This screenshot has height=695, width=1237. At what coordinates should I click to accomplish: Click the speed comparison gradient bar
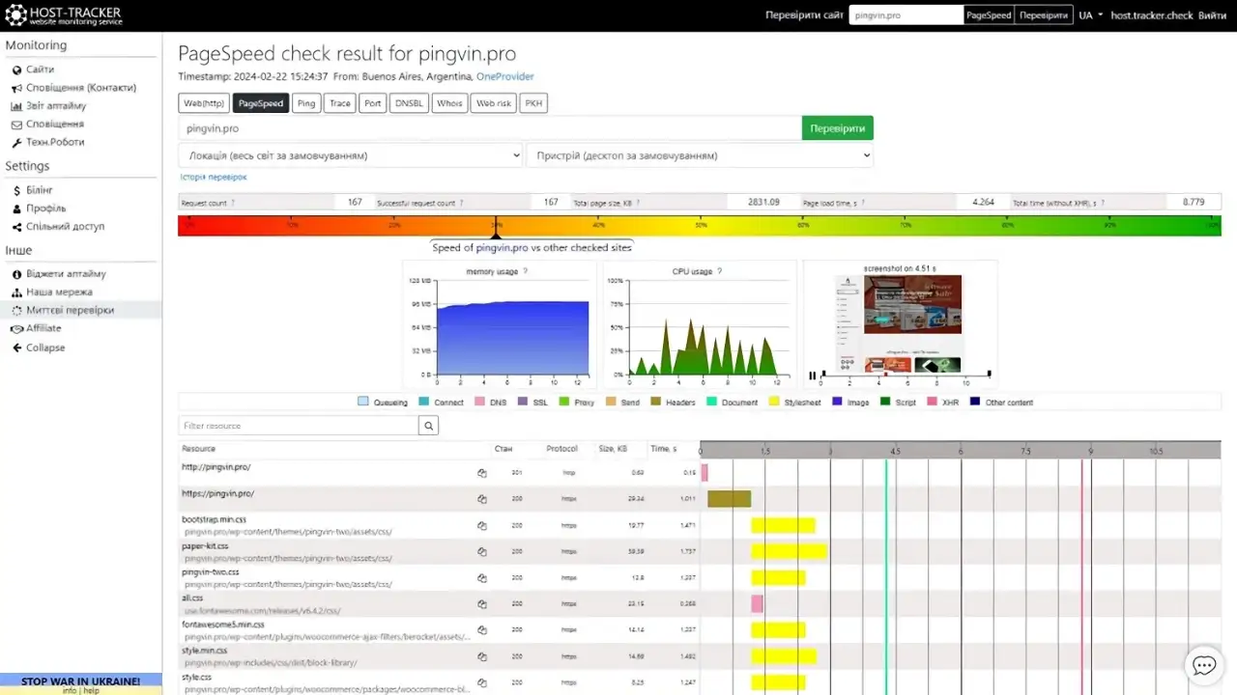tap(700, 226)
